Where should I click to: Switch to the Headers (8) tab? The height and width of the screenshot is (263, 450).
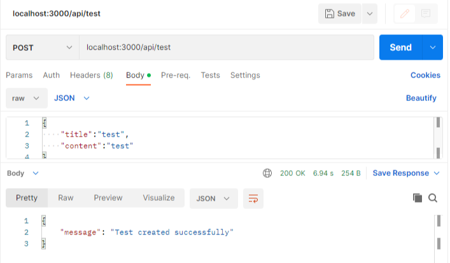coord(92,75)
